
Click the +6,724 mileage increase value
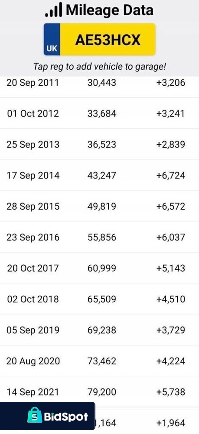pos(170,176)
